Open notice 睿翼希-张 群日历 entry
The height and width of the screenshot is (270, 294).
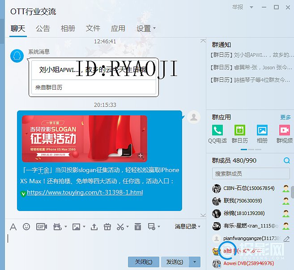click(251, 67)
